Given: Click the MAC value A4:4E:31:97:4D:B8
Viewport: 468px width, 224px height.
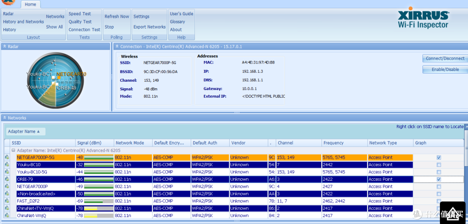Looking at the screenshot, I should pyautogui.click(x=258, y=63).
